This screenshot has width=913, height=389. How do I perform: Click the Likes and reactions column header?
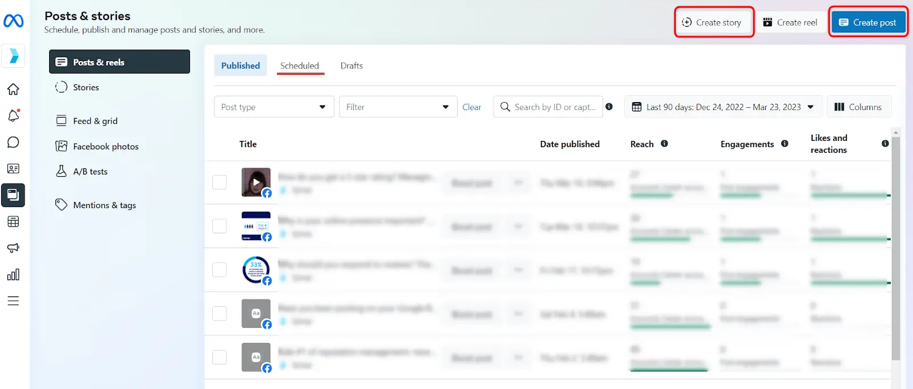tap(829, 144)
